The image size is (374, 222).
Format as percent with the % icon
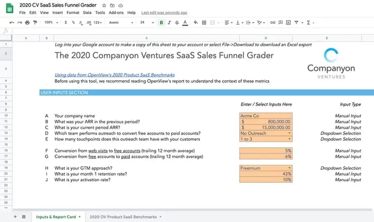click(73, 22)
